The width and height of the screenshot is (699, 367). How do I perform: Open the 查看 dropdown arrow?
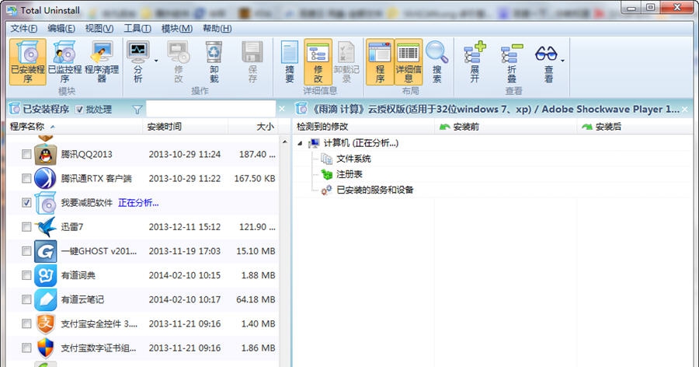point(562,61)
